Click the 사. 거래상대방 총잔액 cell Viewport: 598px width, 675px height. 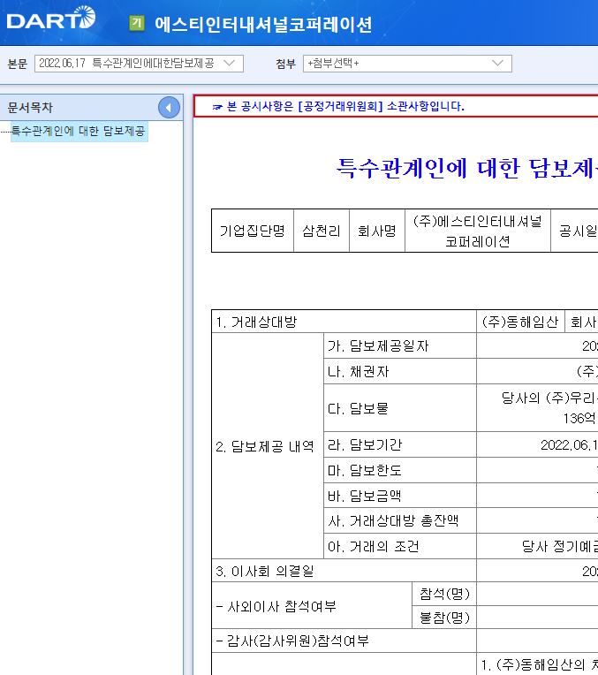[400, 520]
